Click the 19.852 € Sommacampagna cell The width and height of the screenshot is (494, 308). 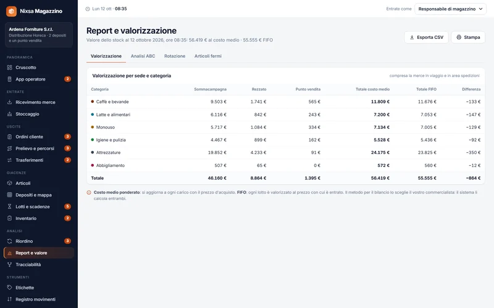pos(217,152)
